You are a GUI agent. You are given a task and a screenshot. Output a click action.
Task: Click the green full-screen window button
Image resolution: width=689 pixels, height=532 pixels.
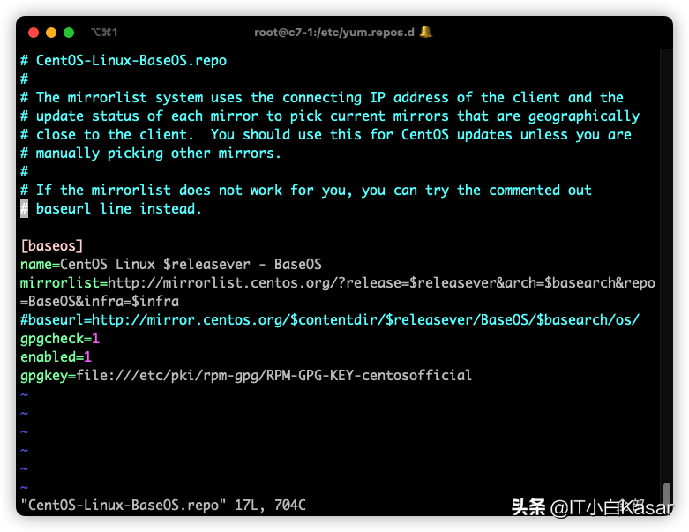pos(69,33)
